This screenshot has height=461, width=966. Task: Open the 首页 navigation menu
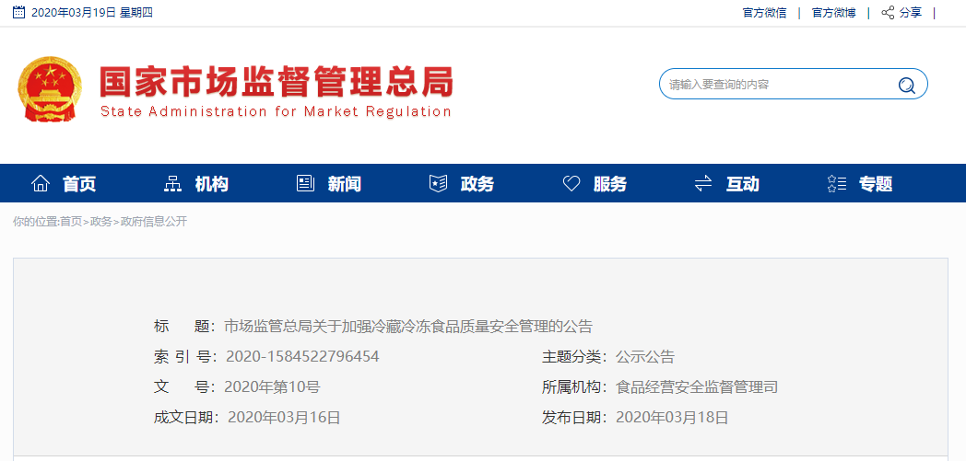pos(79,184)
